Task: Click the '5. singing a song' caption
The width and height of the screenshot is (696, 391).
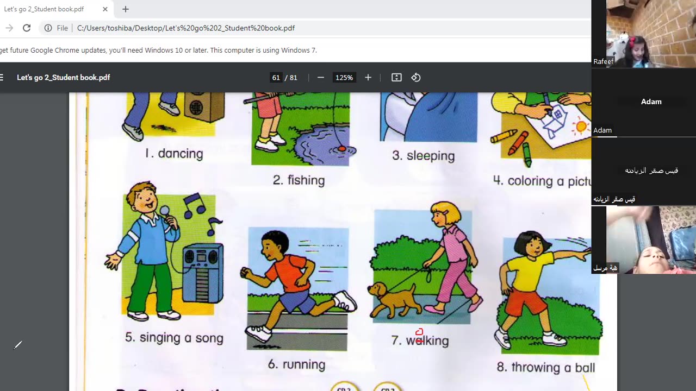Action: 174,338
